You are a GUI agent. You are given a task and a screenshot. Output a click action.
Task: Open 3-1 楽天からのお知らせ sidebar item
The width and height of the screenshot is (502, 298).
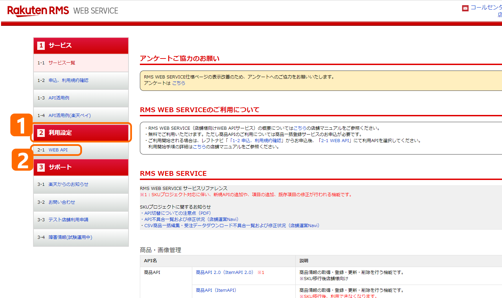point(81,184)
